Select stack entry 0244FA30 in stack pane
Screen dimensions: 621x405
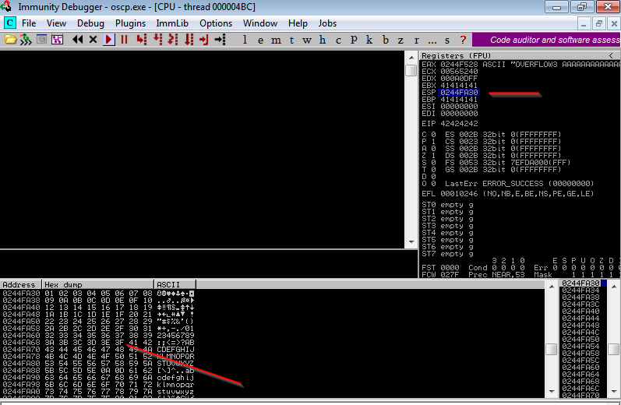point(581,283)
